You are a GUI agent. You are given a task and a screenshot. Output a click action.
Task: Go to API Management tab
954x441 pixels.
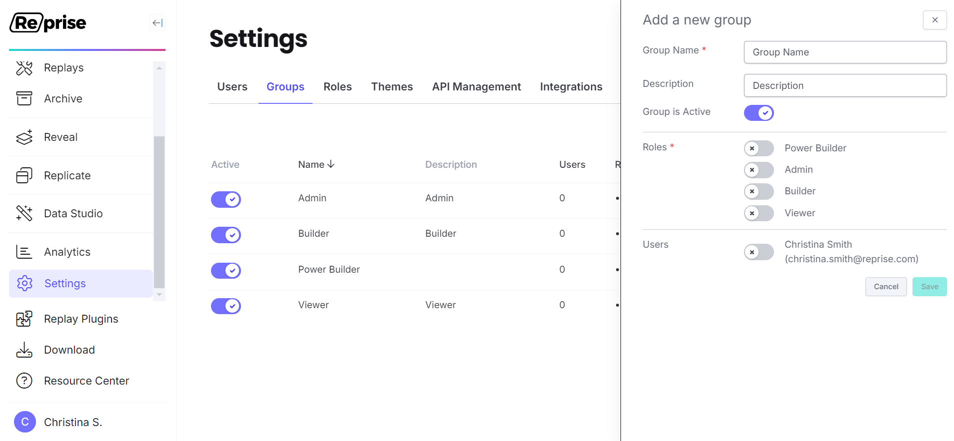pyautogui.click(x=476, y=87)
